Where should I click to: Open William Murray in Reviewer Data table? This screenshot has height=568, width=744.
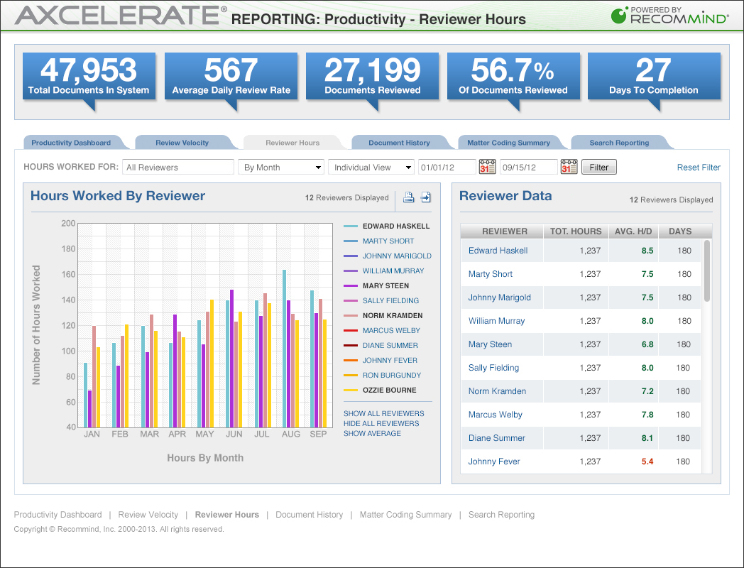click(496, 321)
